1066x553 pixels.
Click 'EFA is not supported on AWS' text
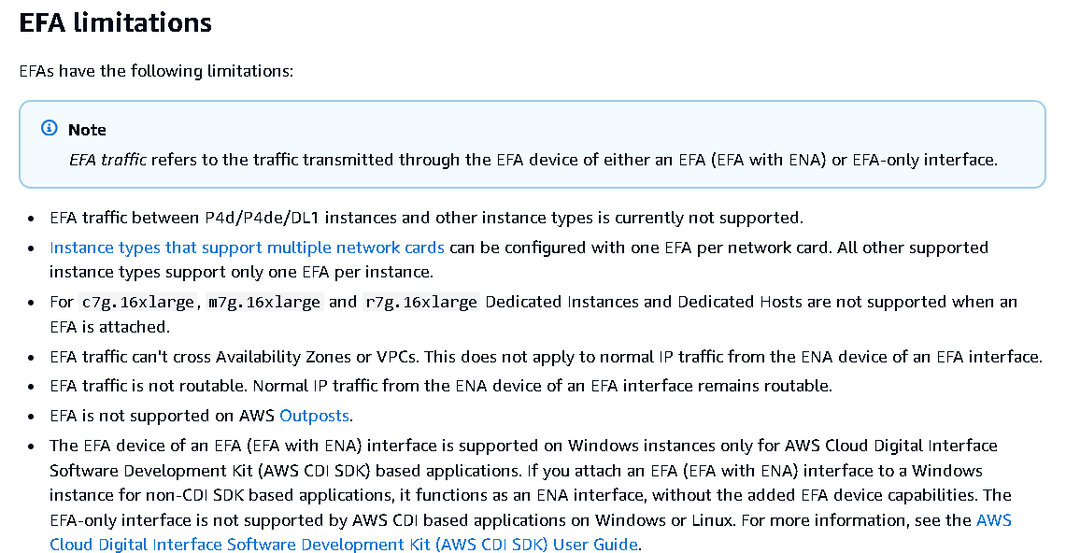coord(162,416)
